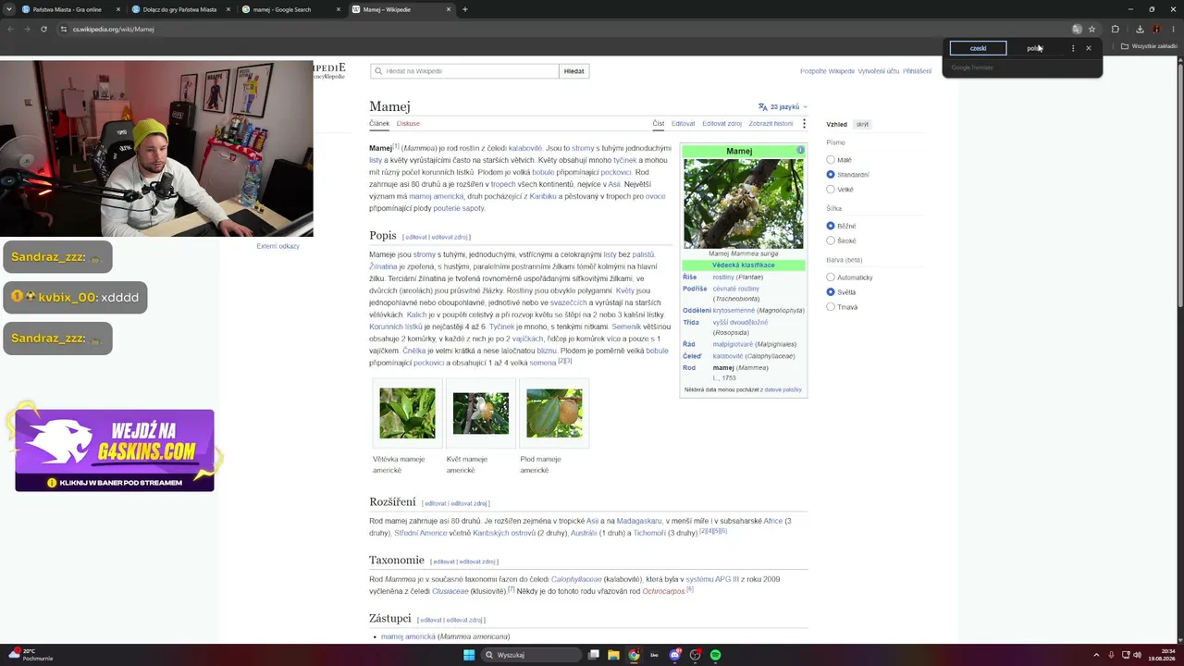1184x666 pixels.
Task: Open the Plod mameje americké thumbnail
Action: [554, 413]
